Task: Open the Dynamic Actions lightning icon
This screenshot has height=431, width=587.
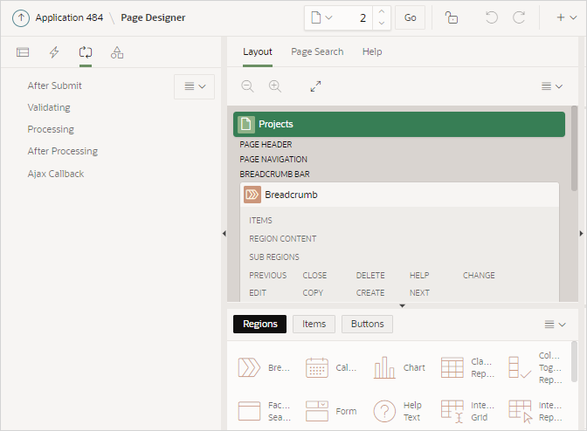Action: click(x=54, y=52)
